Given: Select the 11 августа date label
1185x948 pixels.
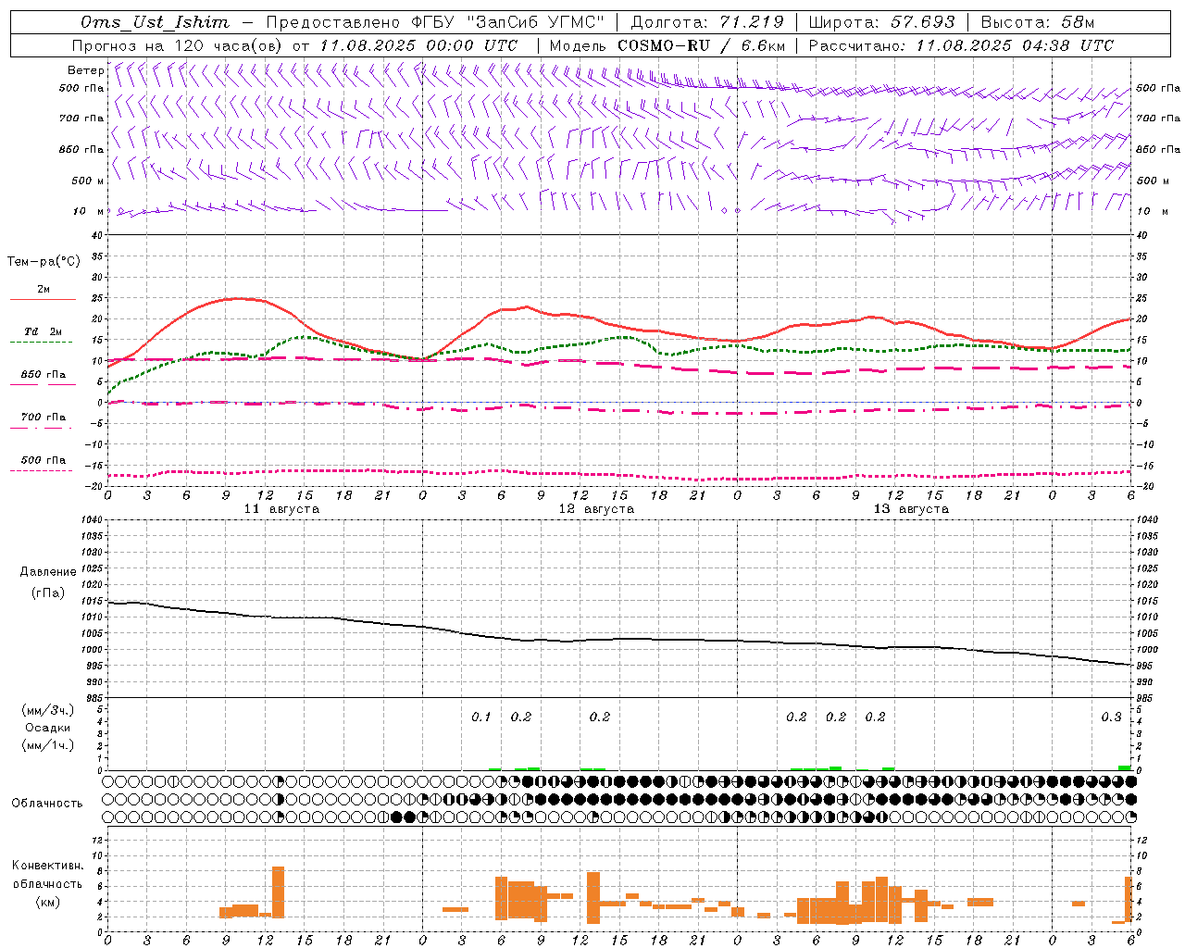Looking at the screenshot, I should [x=281, y=509].
